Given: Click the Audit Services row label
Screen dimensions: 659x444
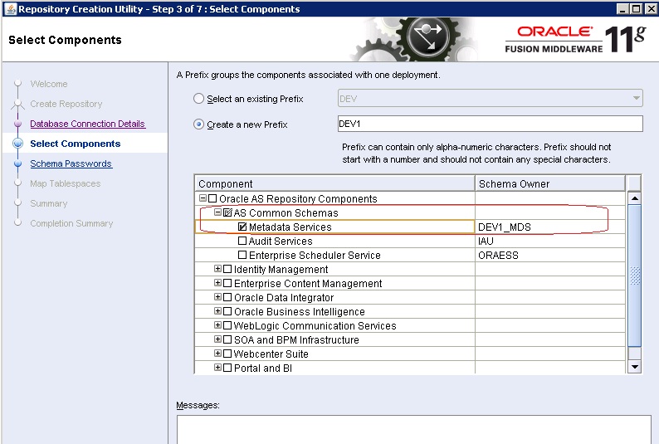Looking at the screenshot, I should pos(281,242).
